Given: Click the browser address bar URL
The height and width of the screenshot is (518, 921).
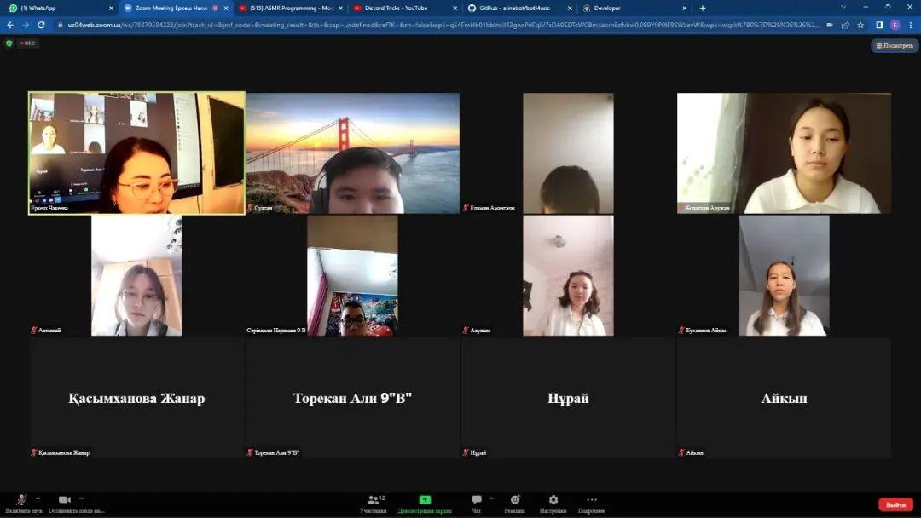Looking at the screenshot, I should (x=426, y=25).
